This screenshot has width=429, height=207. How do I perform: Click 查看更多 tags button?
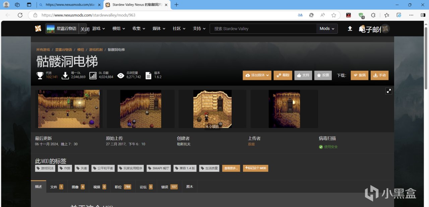coord(231,168)
